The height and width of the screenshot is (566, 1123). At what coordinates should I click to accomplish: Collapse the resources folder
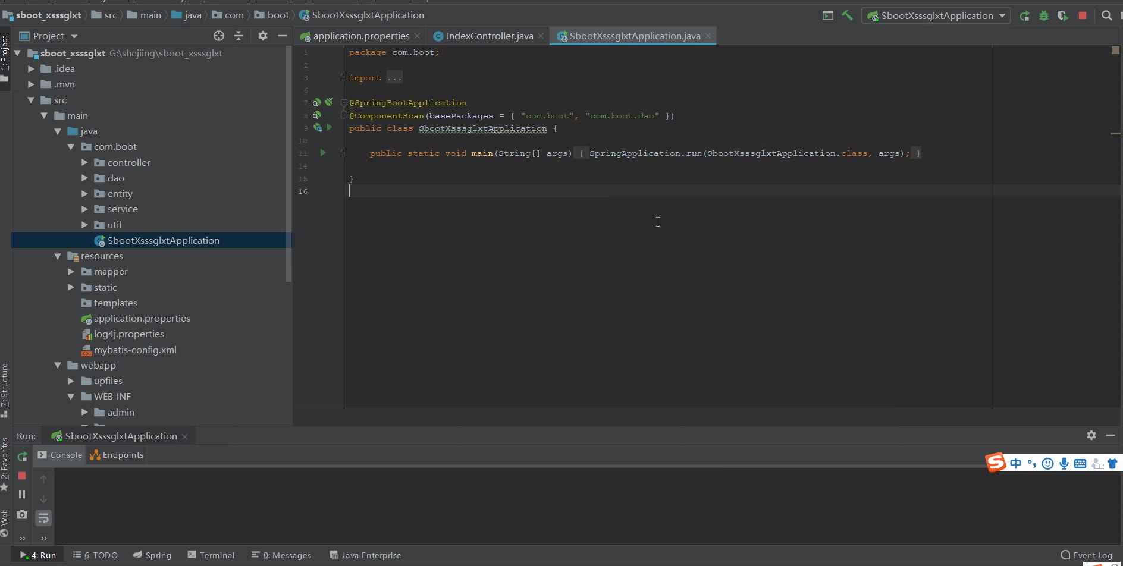58,256
